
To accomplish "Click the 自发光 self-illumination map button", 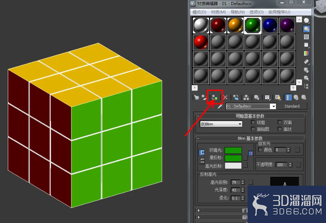I will pyautogui.click(x=297, y=150).
